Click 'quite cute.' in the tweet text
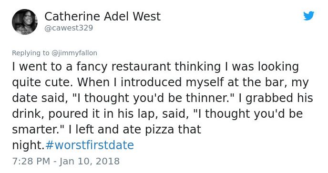Screen dimensions: 328x173 (42, 82)
